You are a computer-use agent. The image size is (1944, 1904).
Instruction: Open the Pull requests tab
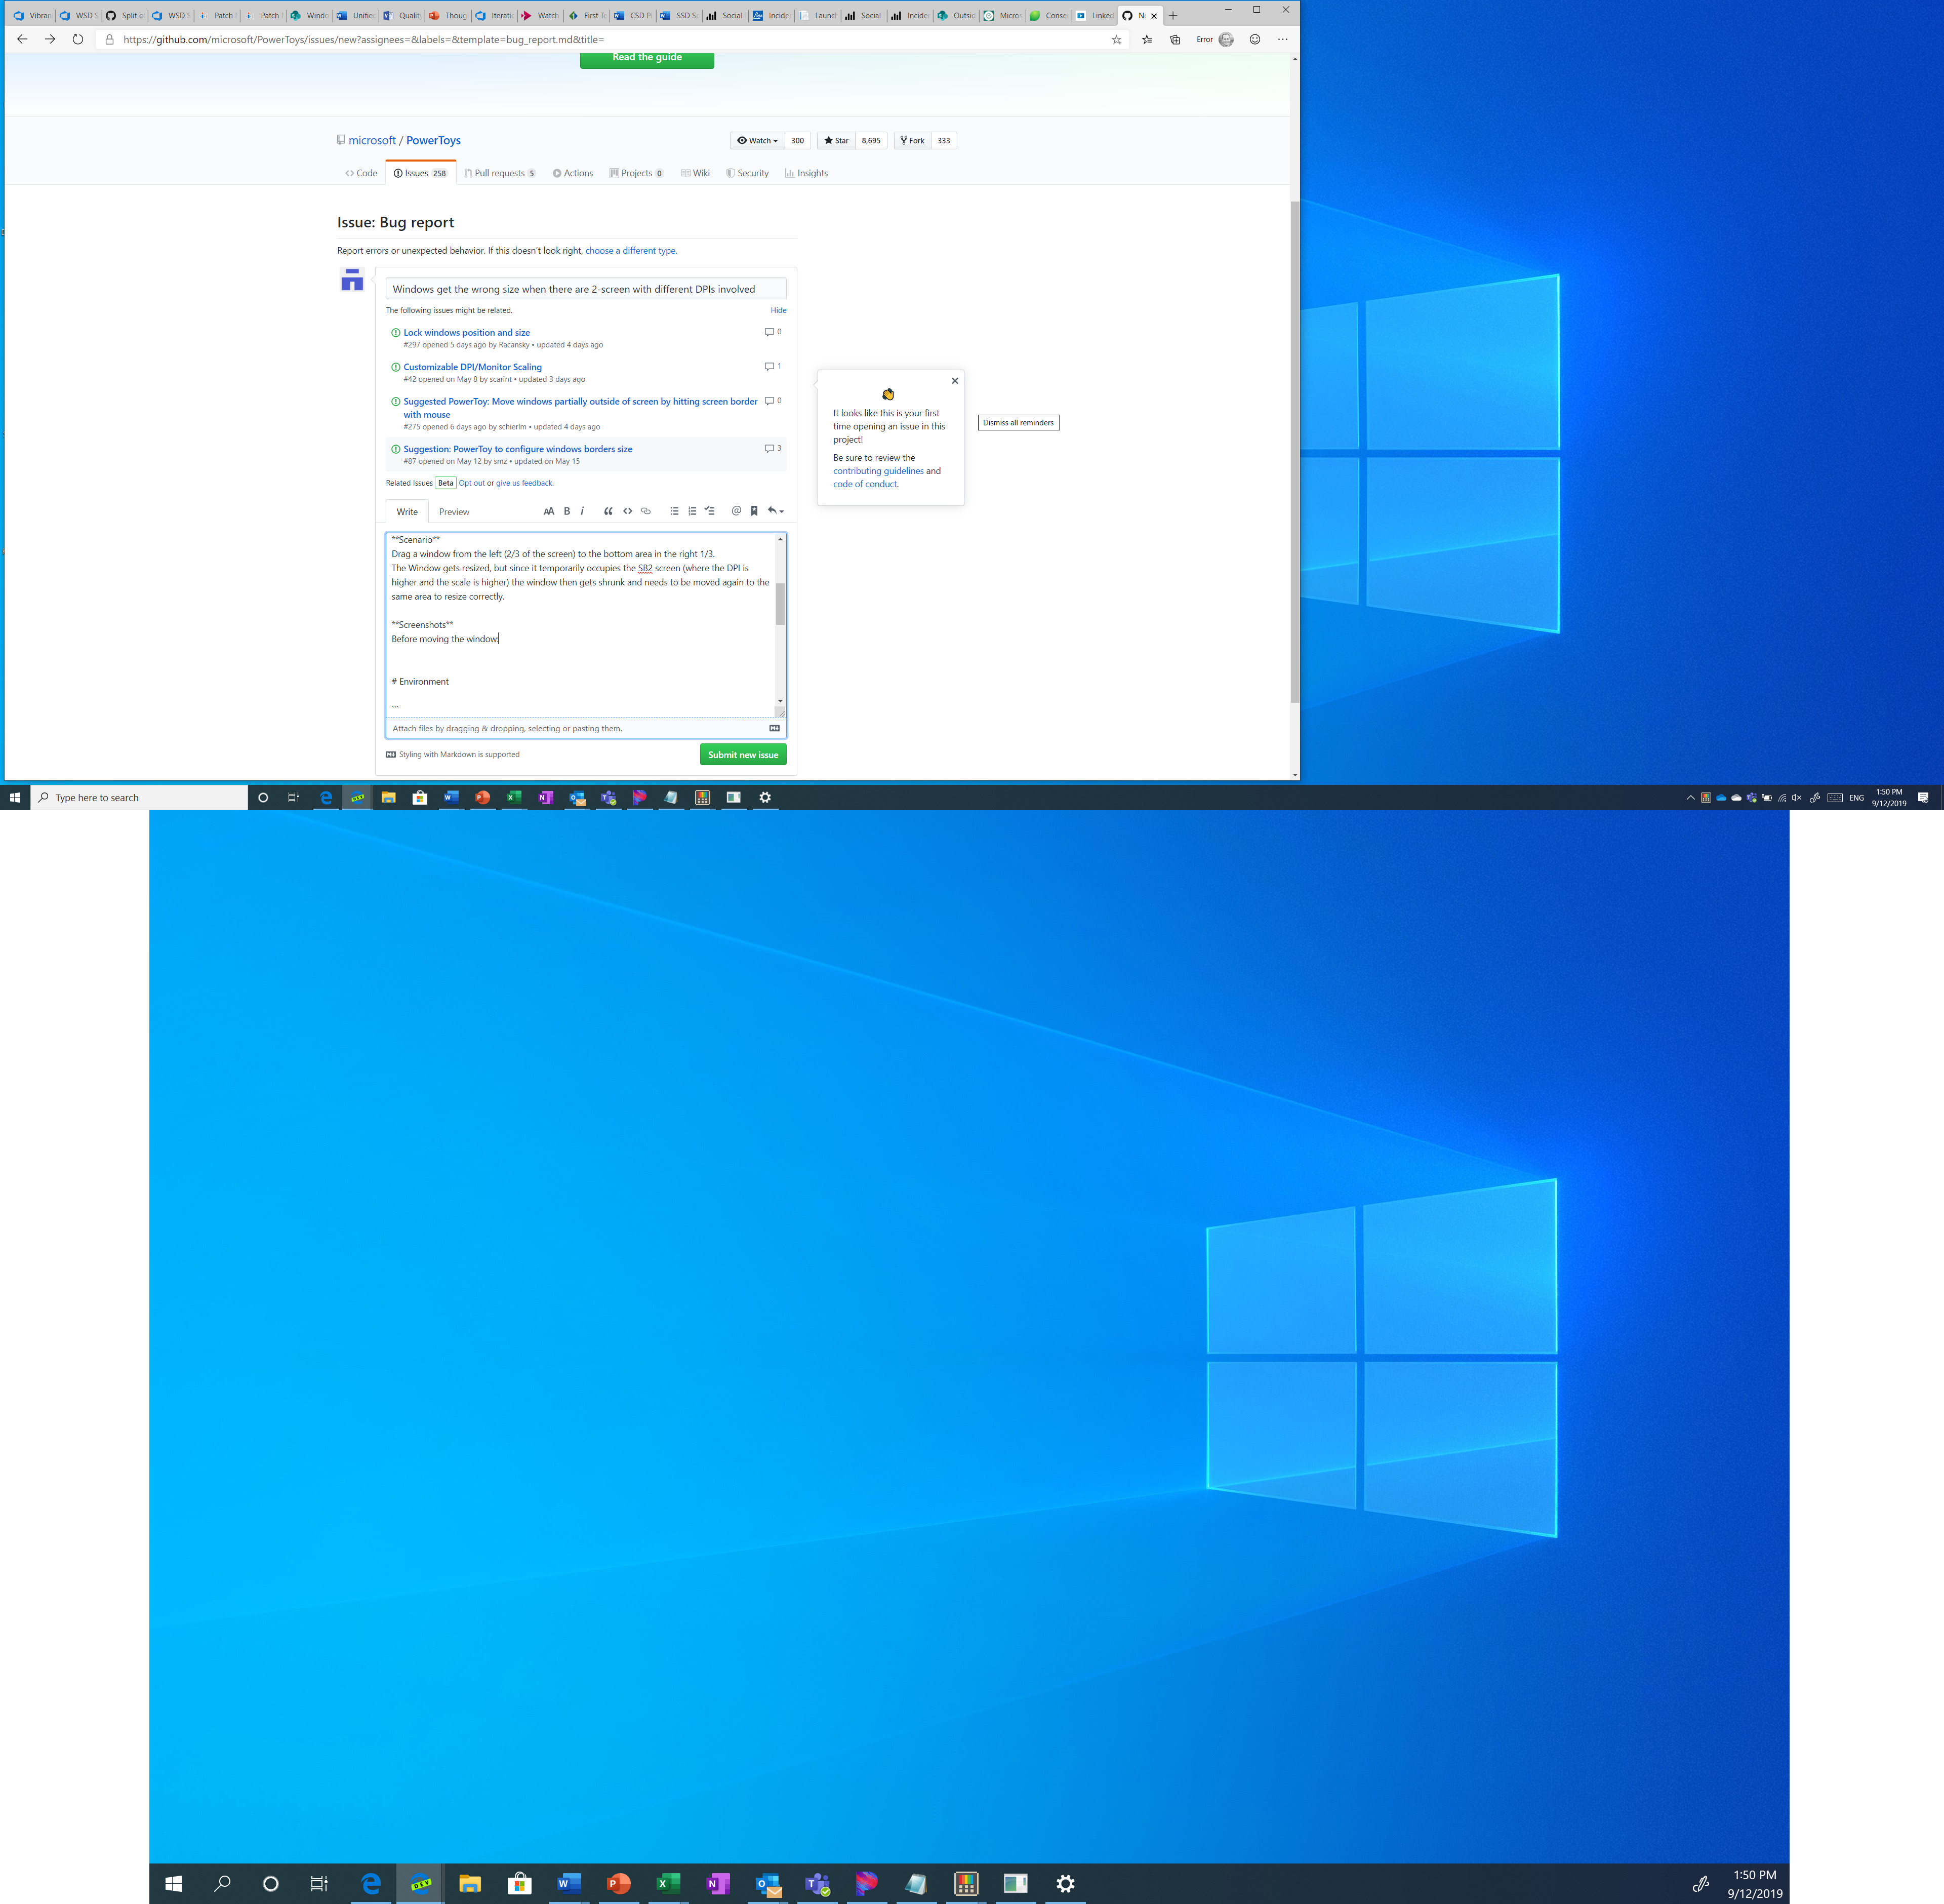click(x=500, y=173)
